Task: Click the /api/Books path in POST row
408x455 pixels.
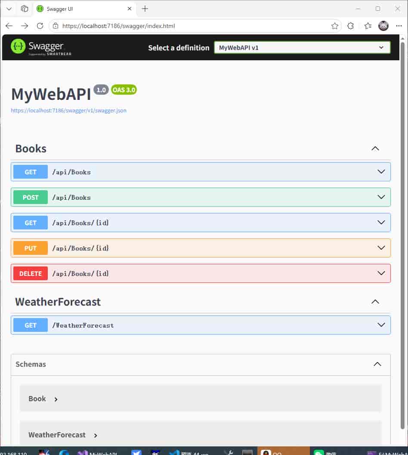Action: coord(71,198)
